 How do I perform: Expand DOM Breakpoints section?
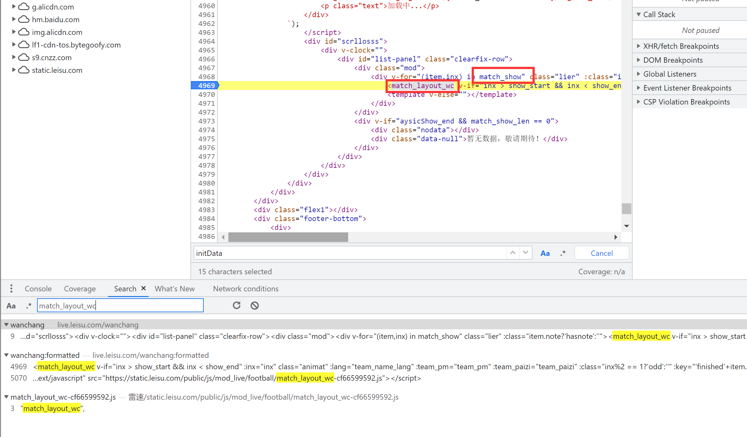(638, 60)
